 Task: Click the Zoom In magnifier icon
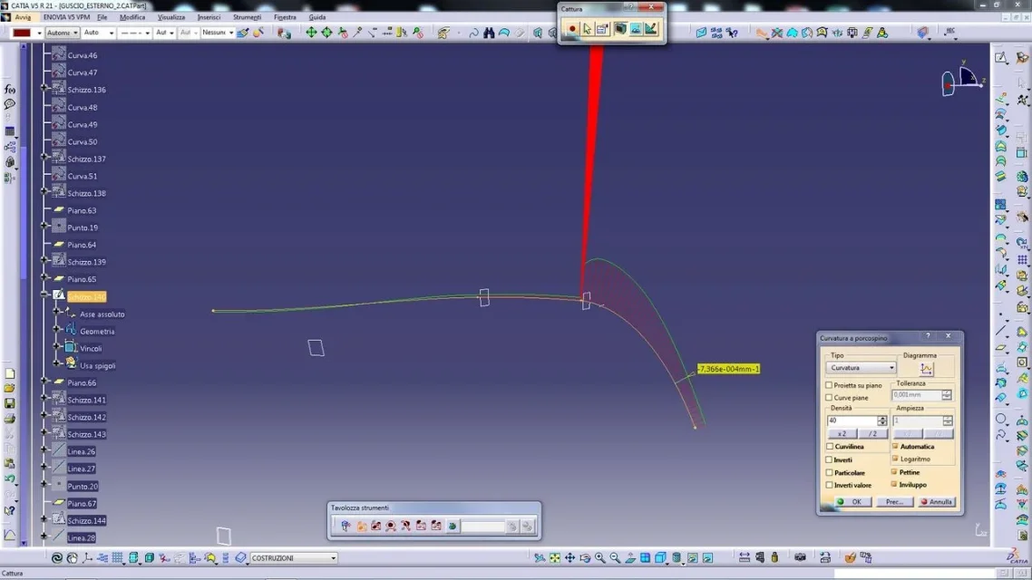(x=599, y=557)
